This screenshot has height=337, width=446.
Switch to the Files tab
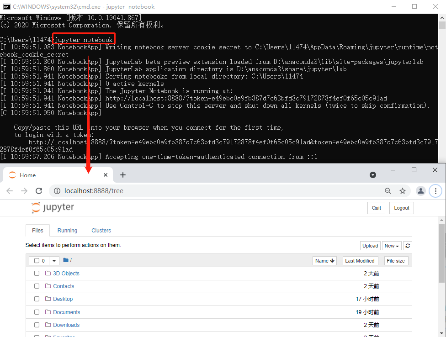click(37, 231)
